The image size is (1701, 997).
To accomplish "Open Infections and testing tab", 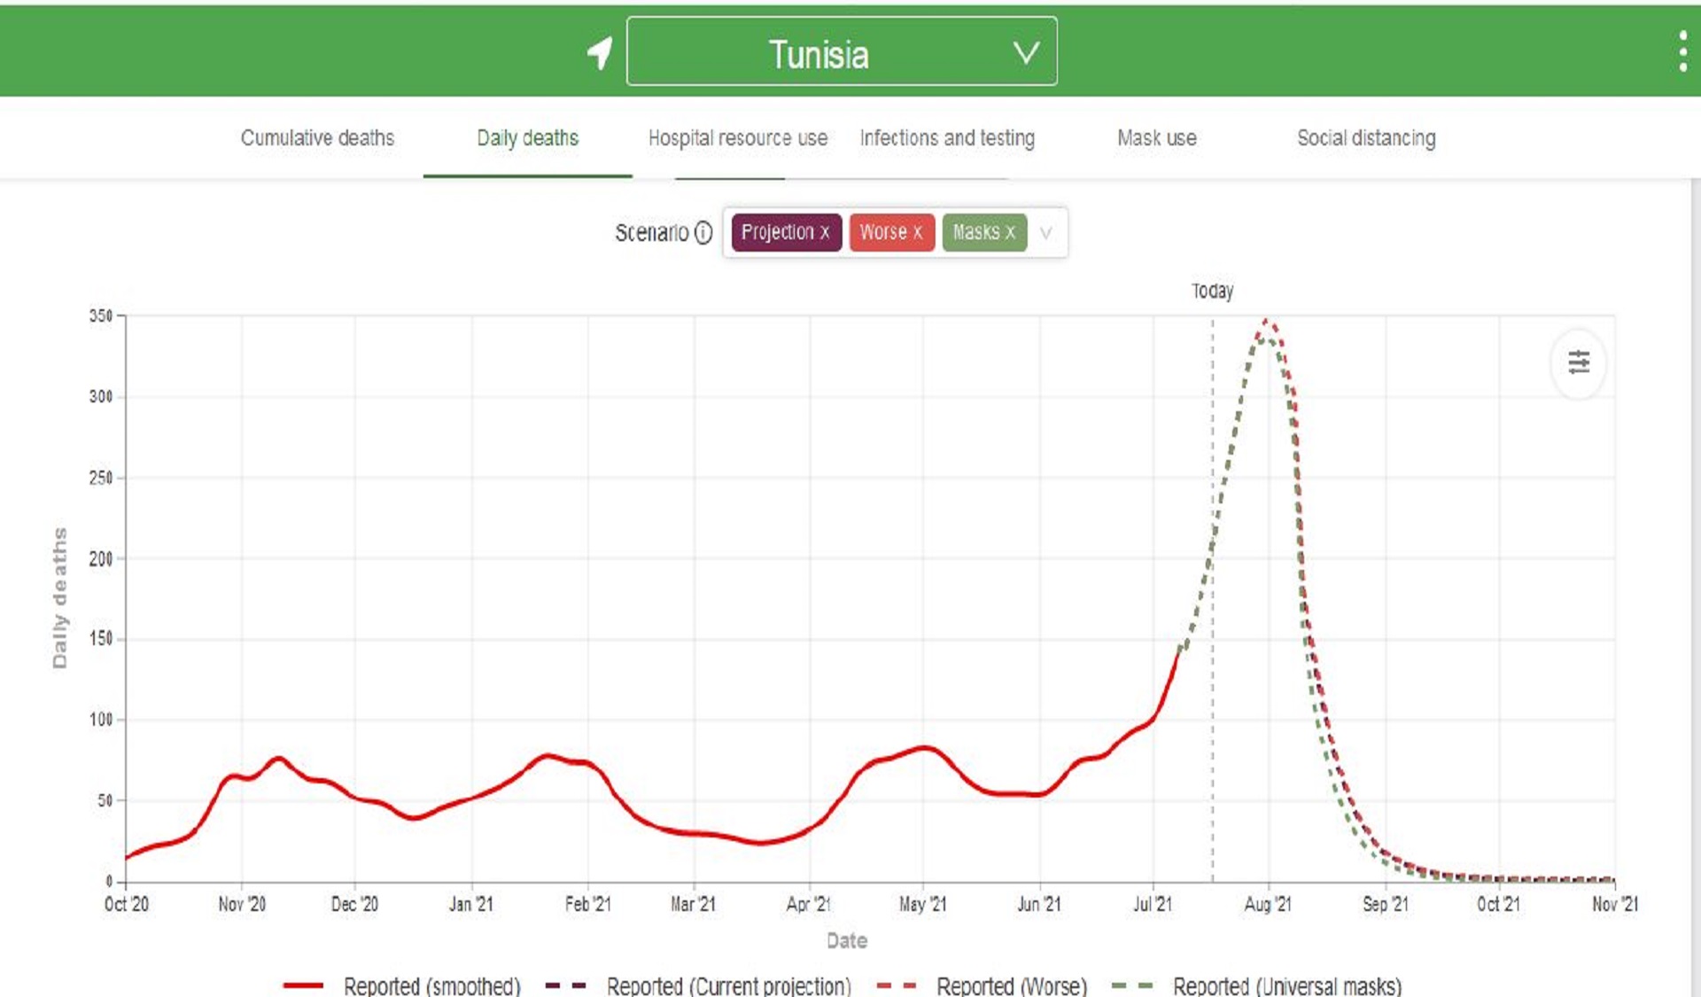I will [947, 138].
